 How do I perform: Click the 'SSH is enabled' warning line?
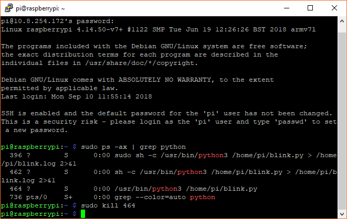[x=166, y=114]
